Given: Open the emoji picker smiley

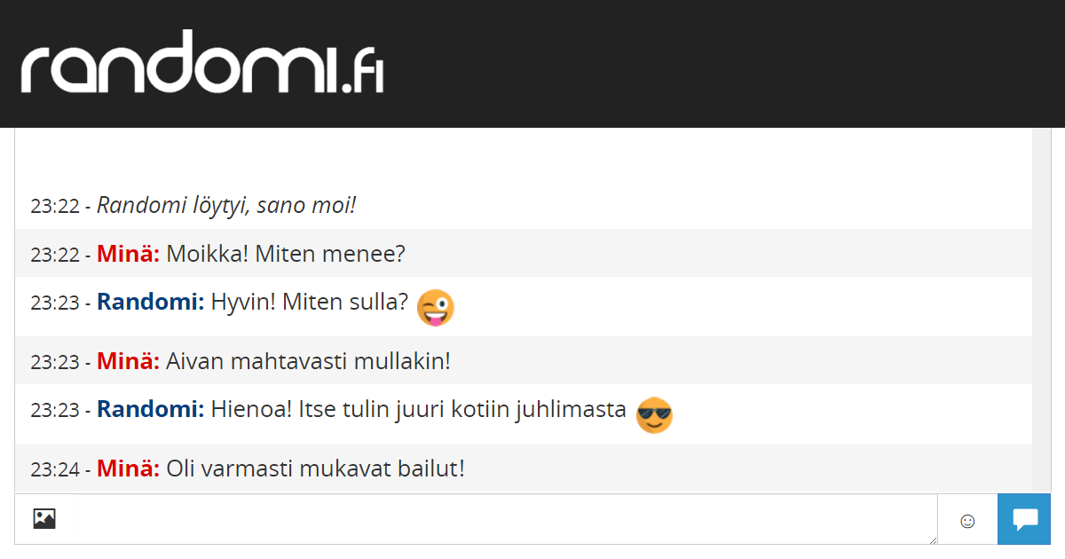Looking at the screenshot, I should click(967, 521).
